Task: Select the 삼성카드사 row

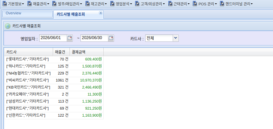Action: [x=54, y=102]
